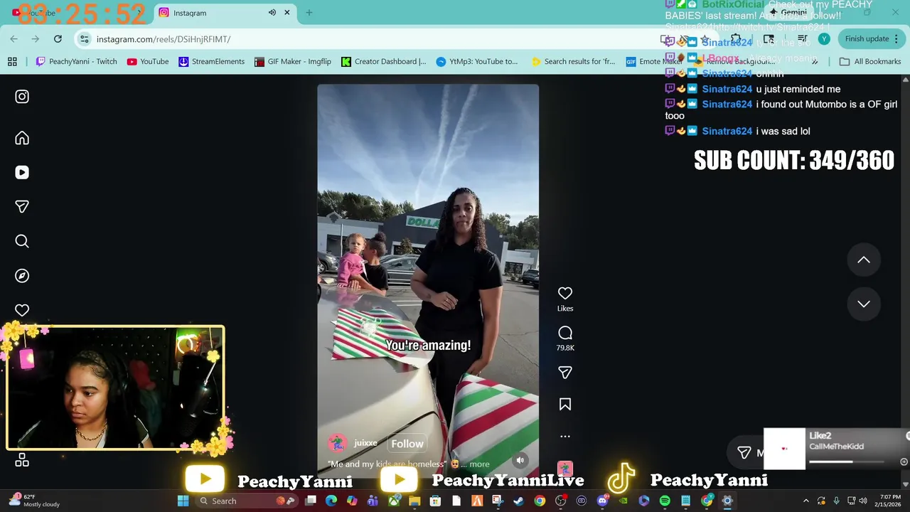Open StreamElements bookmark

pyautogui.click(x=211, y=62)
